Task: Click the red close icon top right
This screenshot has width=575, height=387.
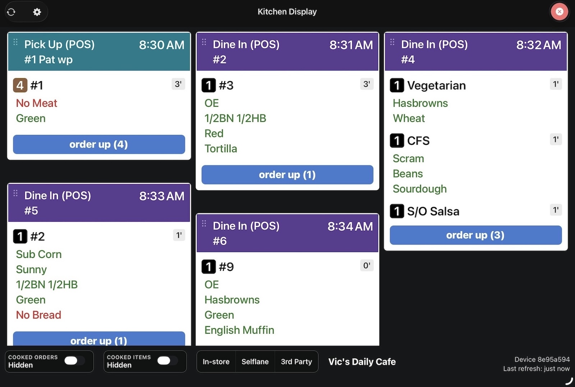Action: [559, 11]
